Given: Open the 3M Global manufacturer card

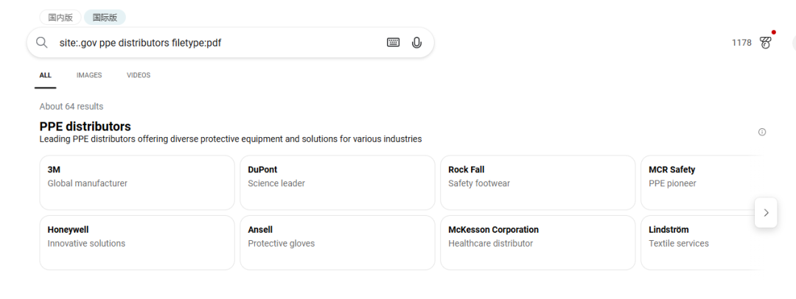Looking at the screenshot, I should 137,183.
